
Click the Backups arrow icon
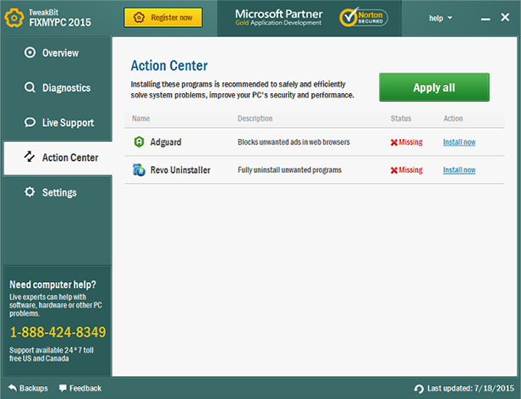point(13,388)
